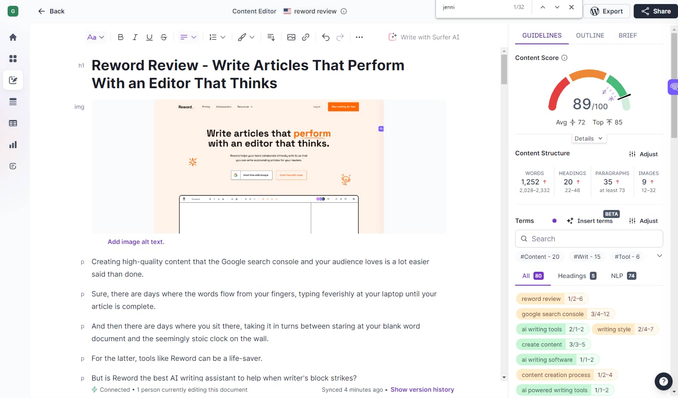
Task: Expand the hidden term chips with the chevron
Action: click(659, 256)
